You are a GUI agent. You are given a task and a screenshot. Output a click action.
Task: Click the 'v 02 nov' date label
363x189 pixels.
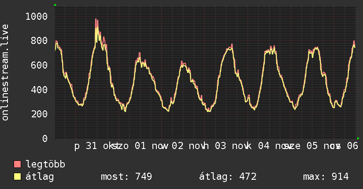pos(185,146)
